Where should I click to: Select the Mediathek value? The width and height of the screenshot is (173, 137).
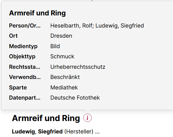click(64, 87)
